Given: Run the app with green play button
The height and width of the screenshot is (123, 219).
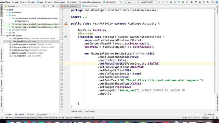Looking at the screenshot, I should tap(159, 2).
